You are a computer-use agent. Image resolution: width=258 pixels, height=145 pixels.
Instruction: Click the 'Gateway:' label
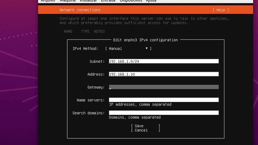[96, 87]
